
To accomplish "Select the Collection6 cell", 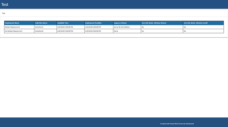I will pyautogui.click(x=45, y=31).
